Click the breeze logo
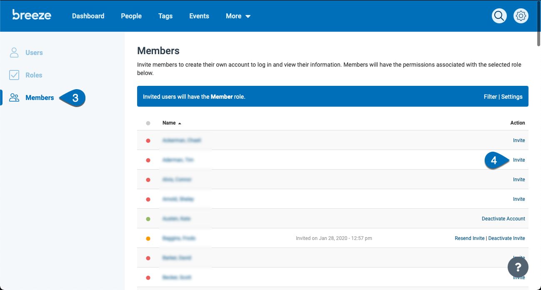The width and height of the screenshot is (541, 290). click(x=32, y=15)
